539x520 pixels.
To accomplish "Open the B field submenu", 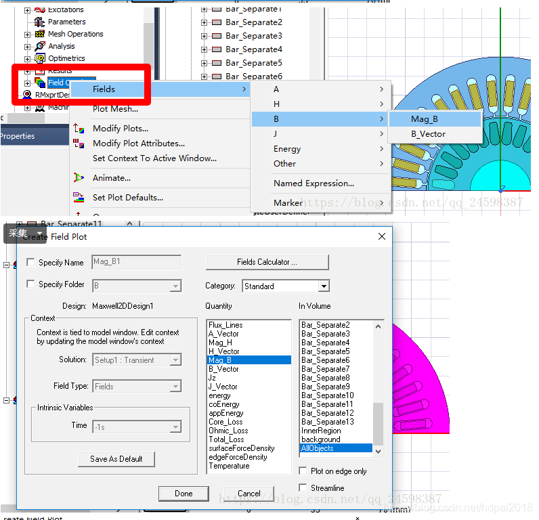I will 321,119.
